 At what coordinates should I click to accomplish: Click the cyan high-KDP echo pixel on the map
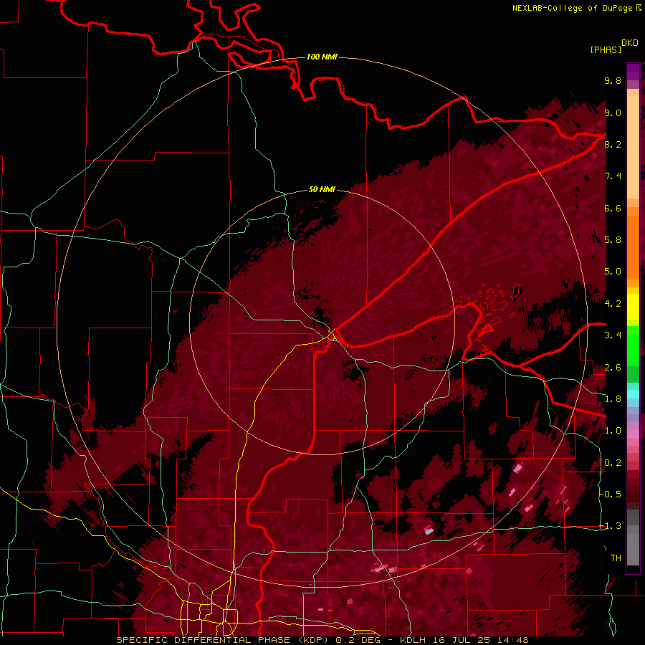[x=429, y=532]
